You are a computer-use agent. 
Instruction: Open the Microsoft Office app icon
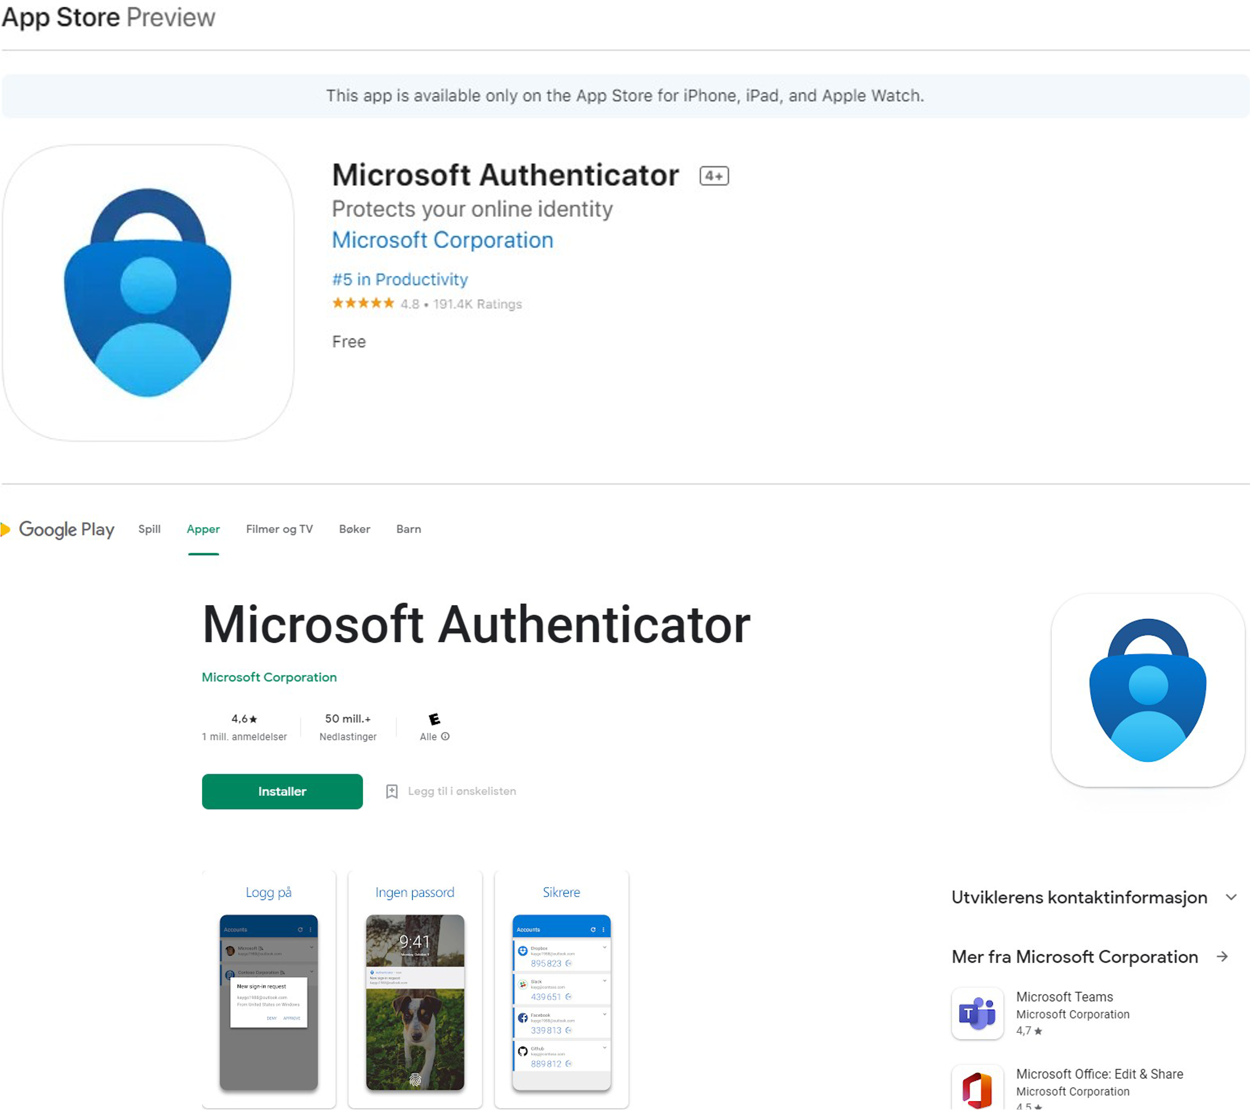(977, 1089)
